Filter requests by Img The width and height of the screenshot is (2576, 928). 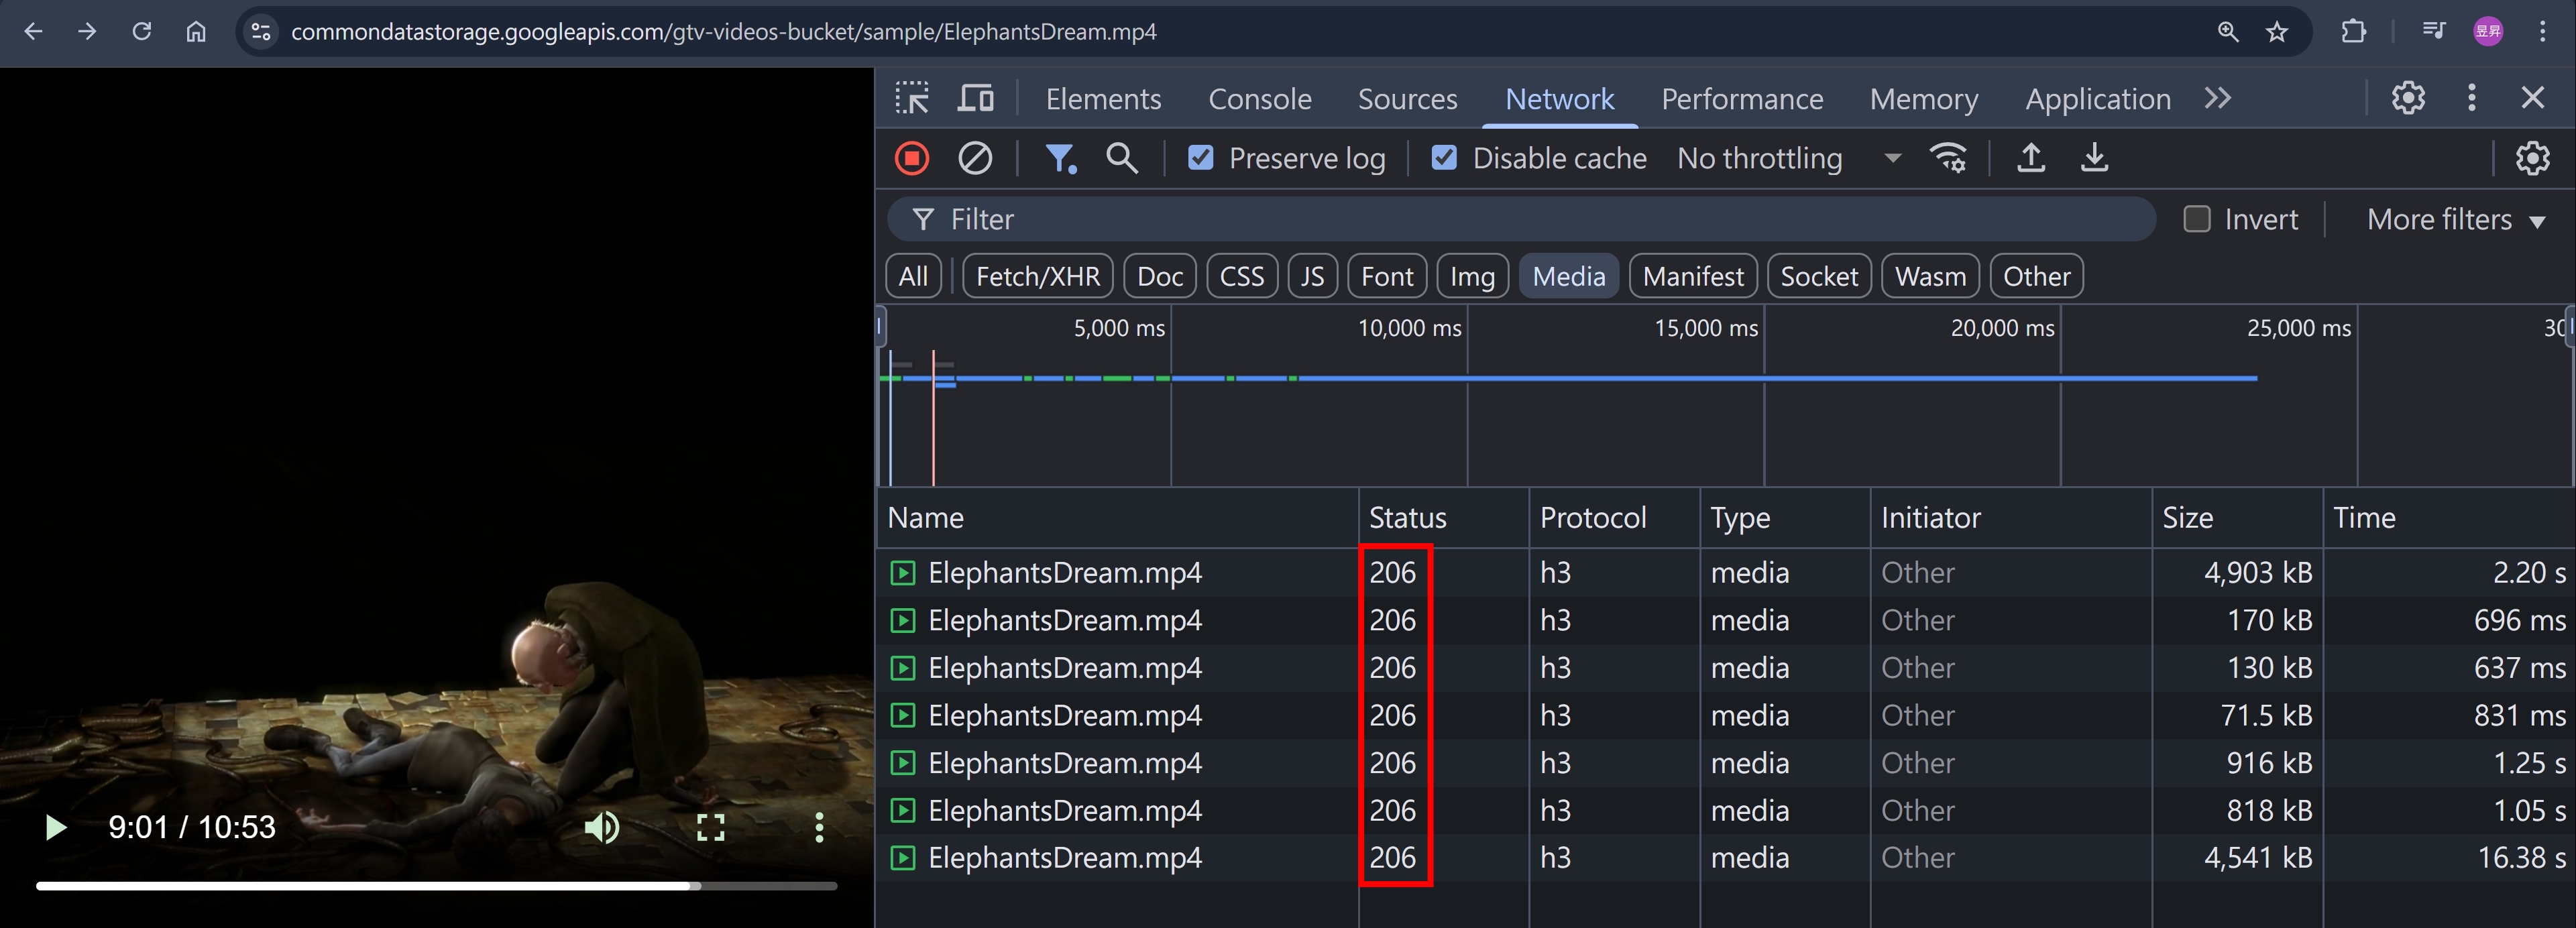1472,276
